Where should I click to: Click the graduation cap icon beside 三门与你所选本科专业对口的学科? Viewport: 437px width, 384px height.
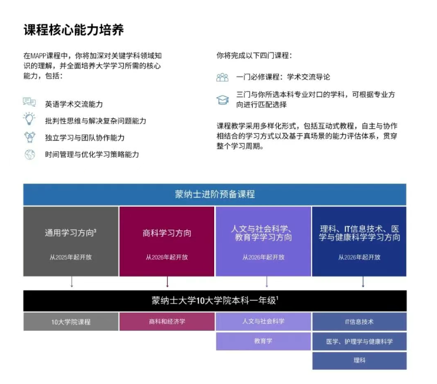click(x=222, y=99)
